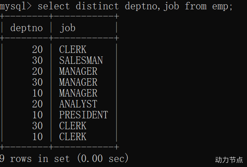Viewport: 247px width, 167px height.
Task: Click MANAGER in the deptno 30 row
Action: click(78, 82)
